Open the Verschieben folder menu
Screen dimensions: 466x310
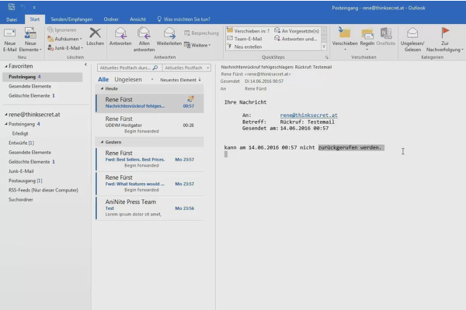pyautogui.click(x=345, y=39)
